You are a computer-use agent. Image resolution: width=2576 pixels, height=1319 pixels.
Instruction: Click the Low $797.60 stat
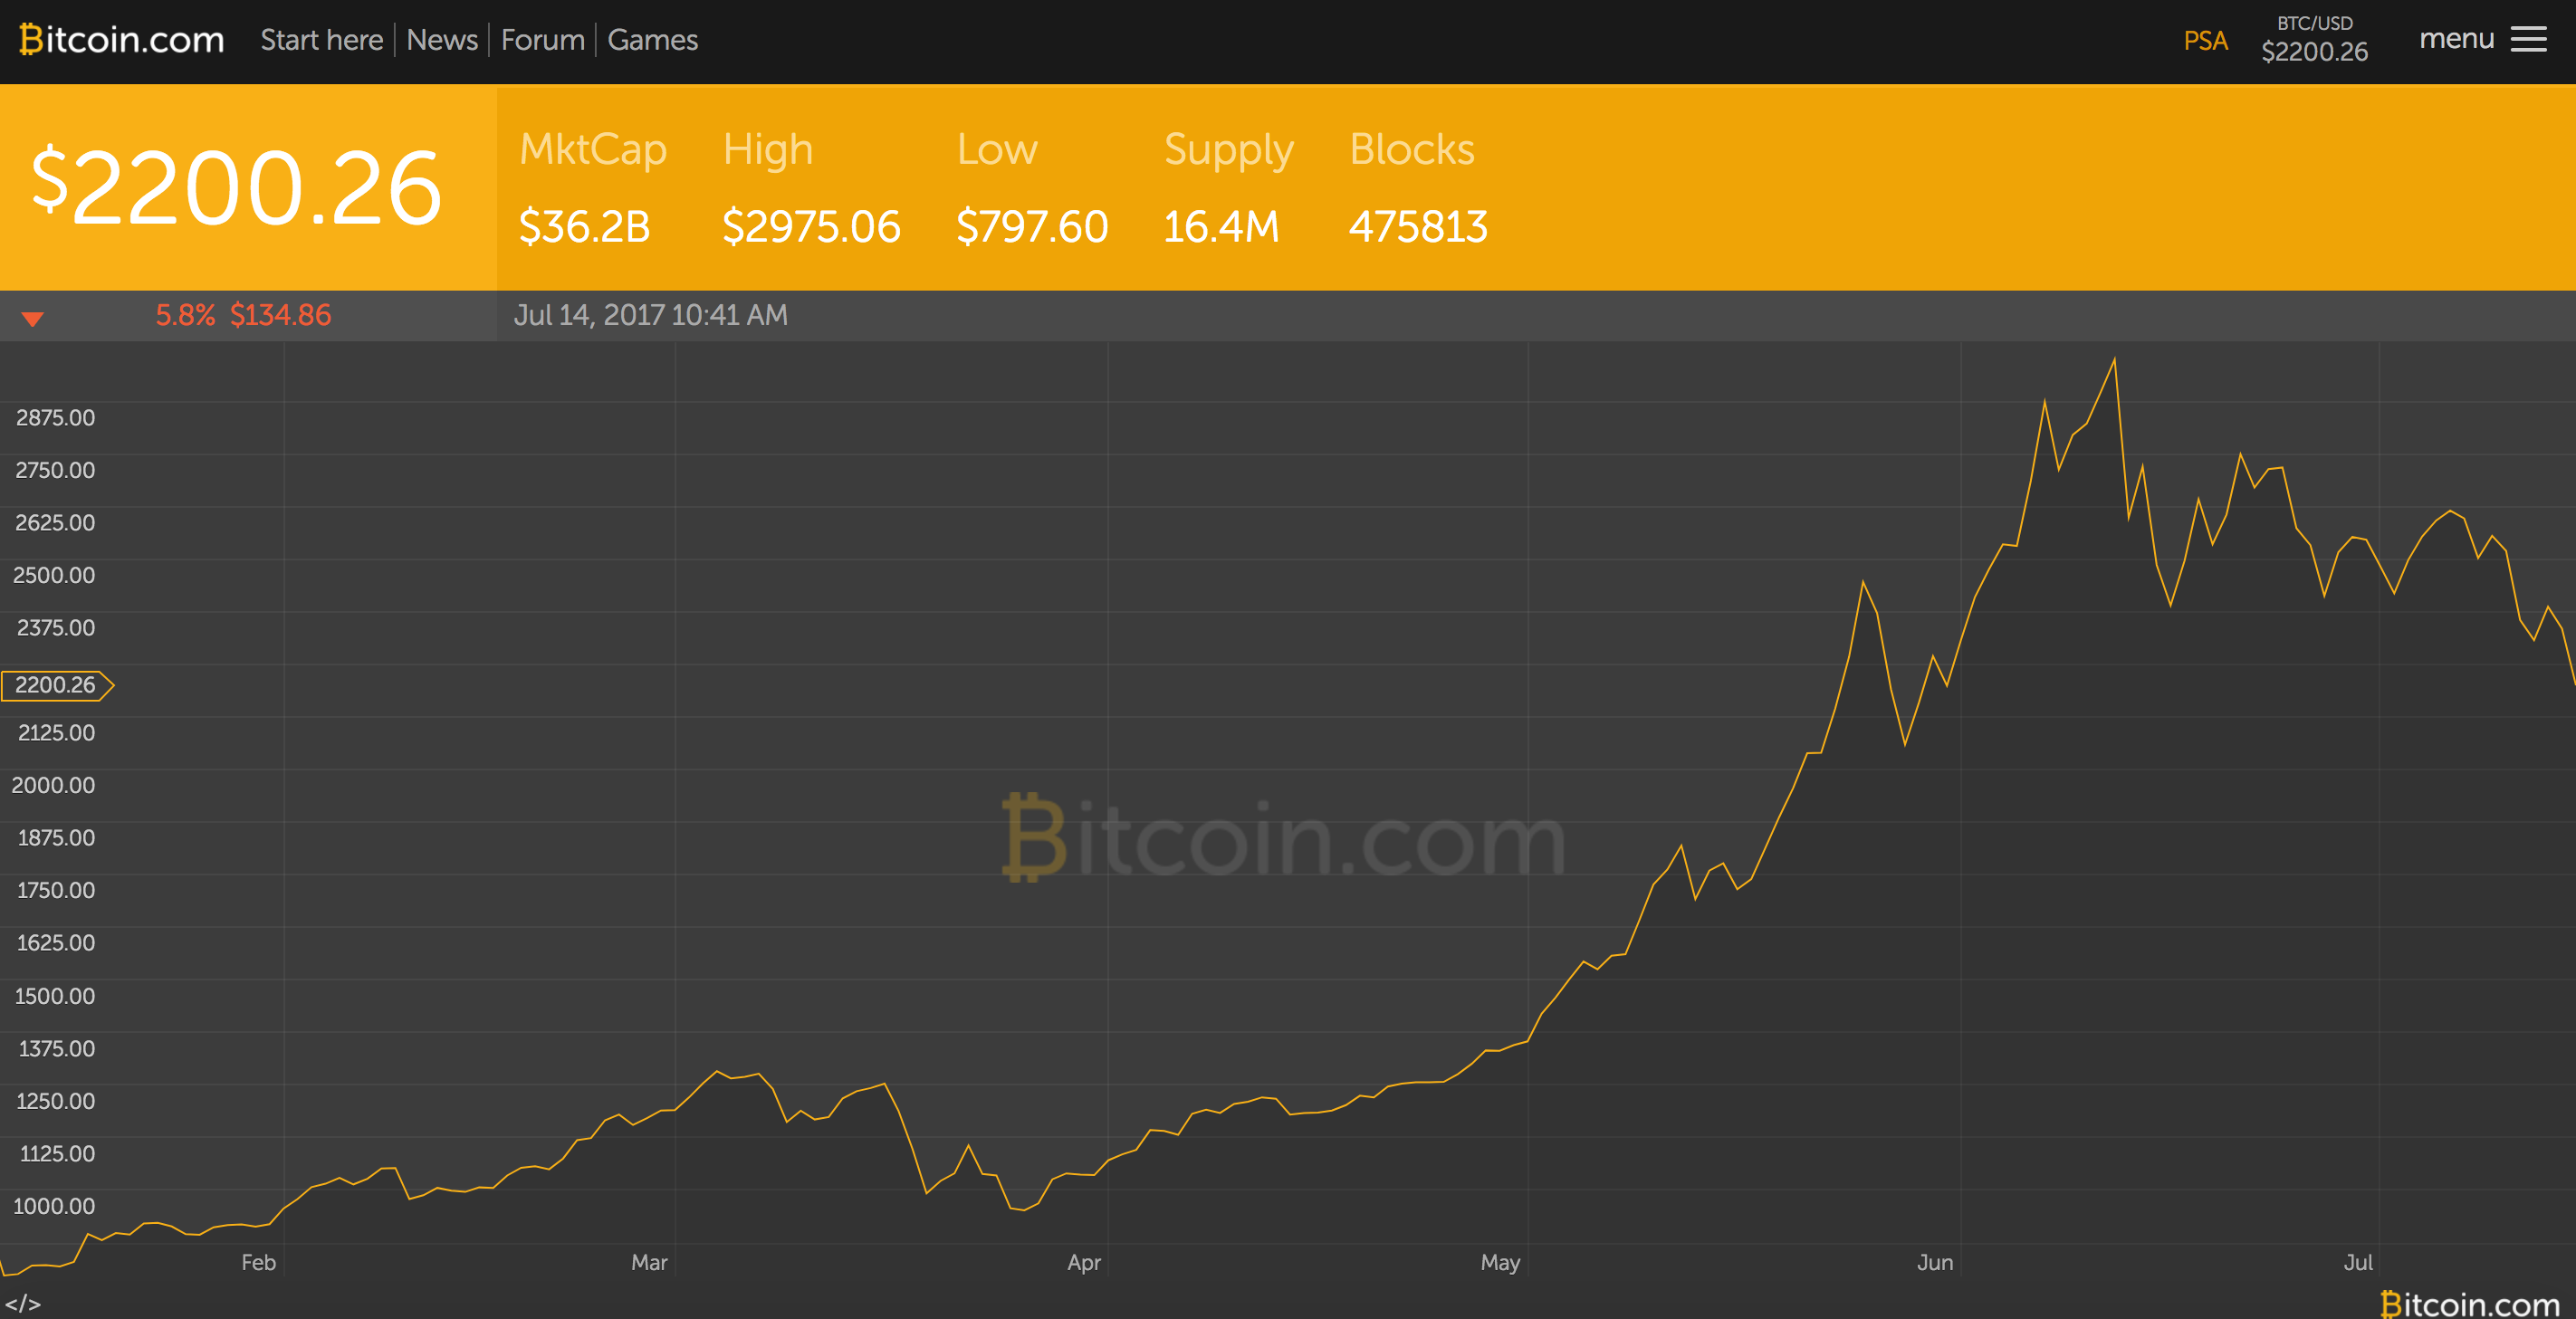point(1031,188)
